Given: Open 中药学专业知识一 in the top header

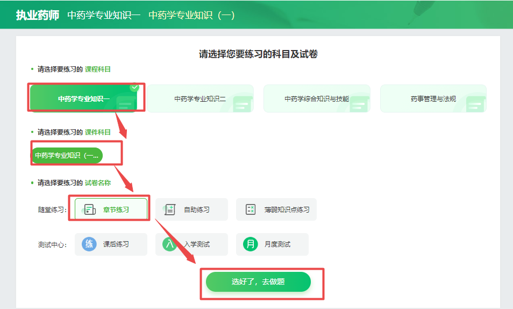Looking at the screenshot, I should (104, 15).
